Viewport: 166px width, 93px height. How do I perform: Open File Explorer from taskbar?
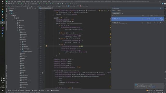(3, 9)
